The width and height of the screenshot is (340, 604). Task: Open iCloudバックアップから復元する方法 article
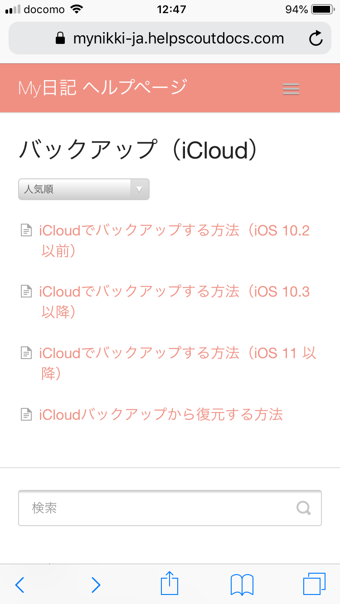pos(161,414)
